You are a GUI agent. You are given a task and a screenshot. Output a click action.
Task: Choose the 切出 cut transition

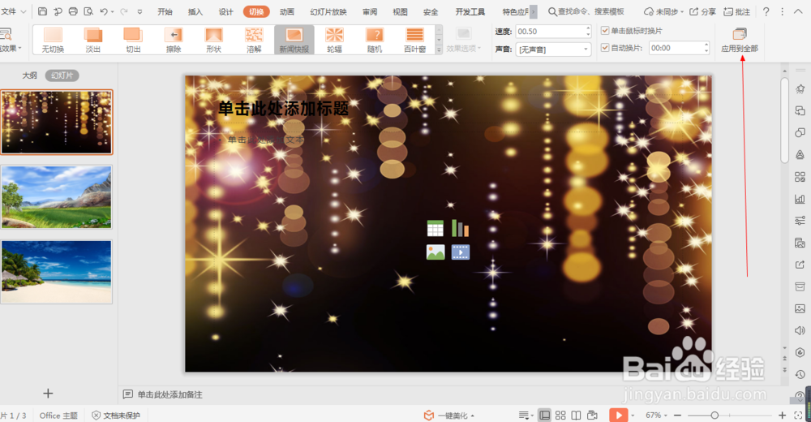[x=133, y=41]
